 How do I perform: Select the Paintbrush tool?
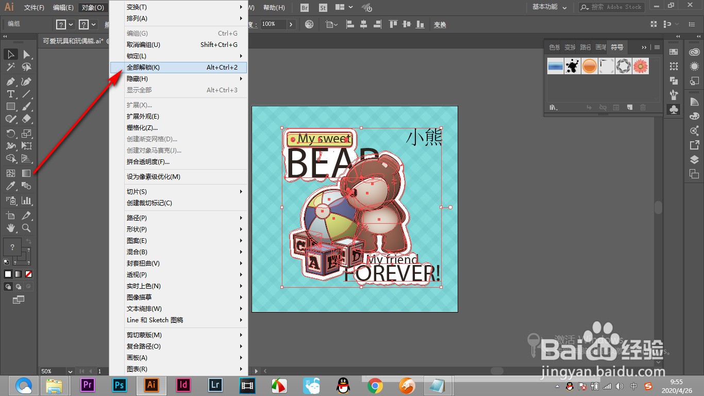click(26, 106)
